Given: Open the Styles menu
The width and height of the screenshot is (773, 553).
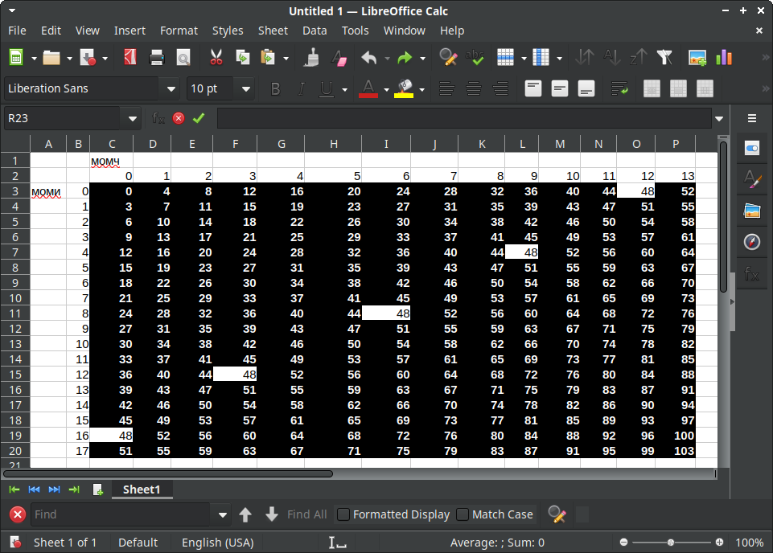Looking at the screenshot, I should 228,31.
